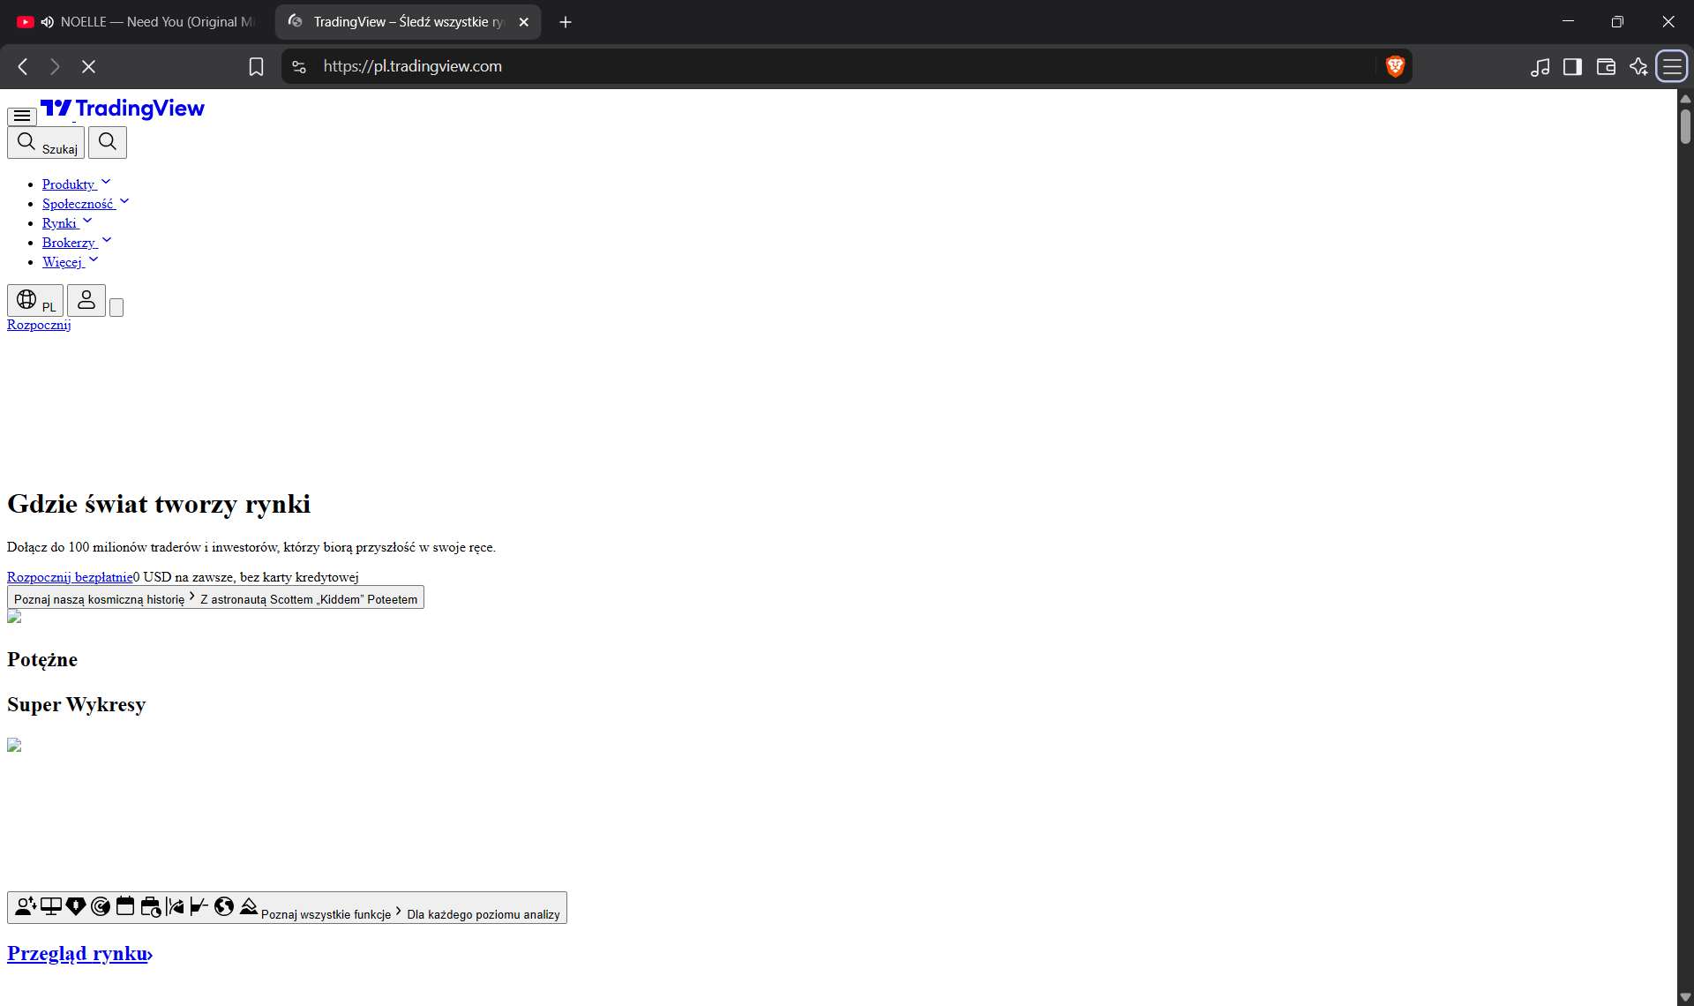
Task: Follow the Rozpocznij link
Action: pyautogui.click(x=39, y=325)
